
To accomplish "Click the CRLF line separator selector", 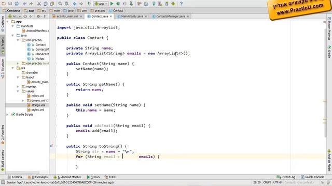I will (267, 182).
